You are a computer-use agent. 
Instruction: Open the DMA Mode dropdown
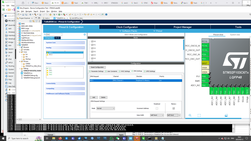106,108
